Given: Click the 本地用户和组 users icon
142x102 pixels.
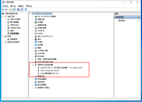Looking at the screenshot, I should tap(8, 28).
